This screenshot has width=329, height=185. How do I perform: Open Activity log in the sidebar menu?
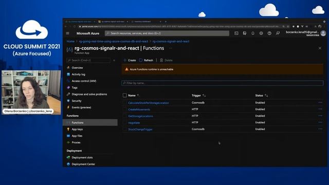pos(79,74)
